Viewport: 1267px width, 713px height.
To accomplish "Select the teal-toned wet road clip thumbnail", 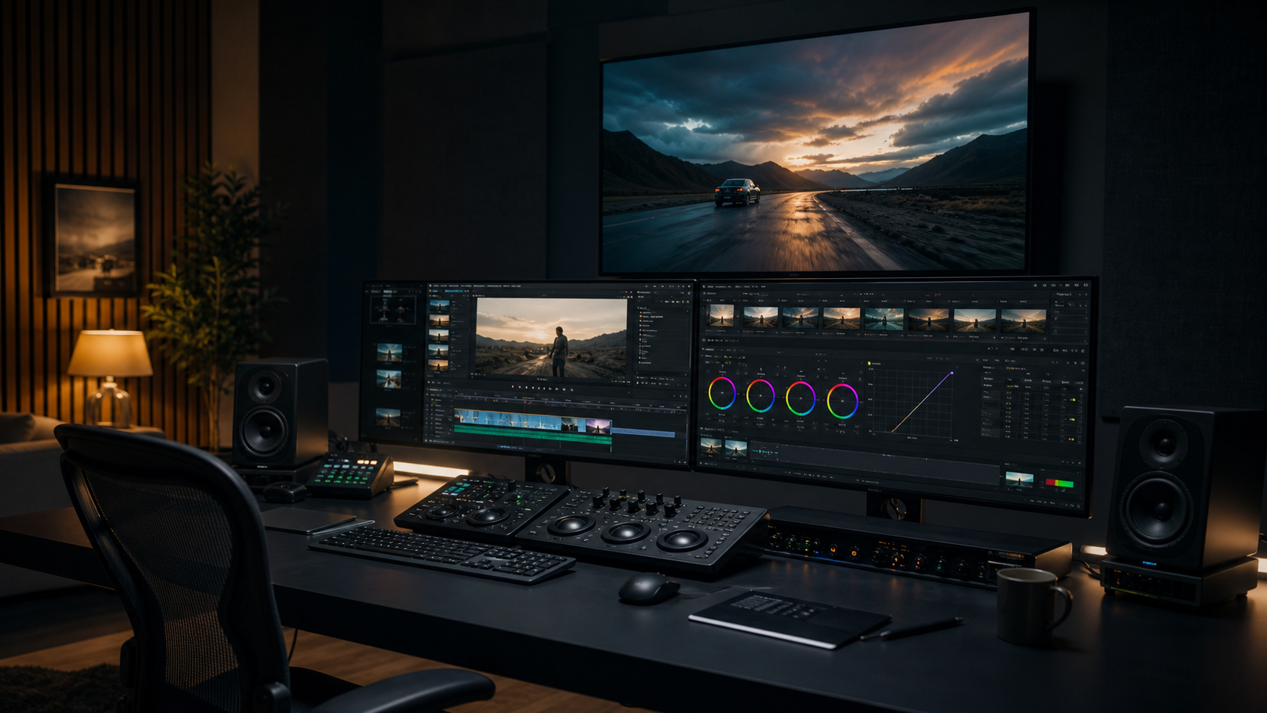I will 884,319.
